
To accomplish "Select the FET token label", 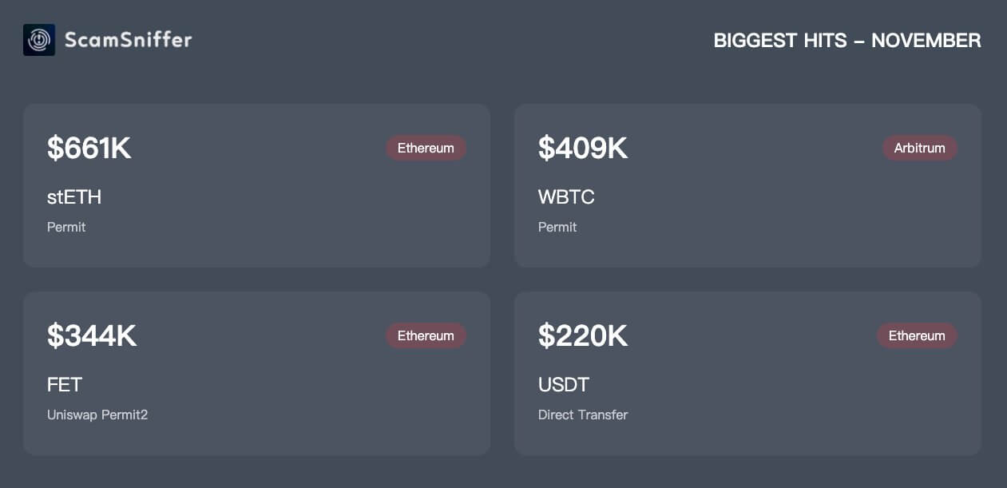I will (x=65, y=384).
